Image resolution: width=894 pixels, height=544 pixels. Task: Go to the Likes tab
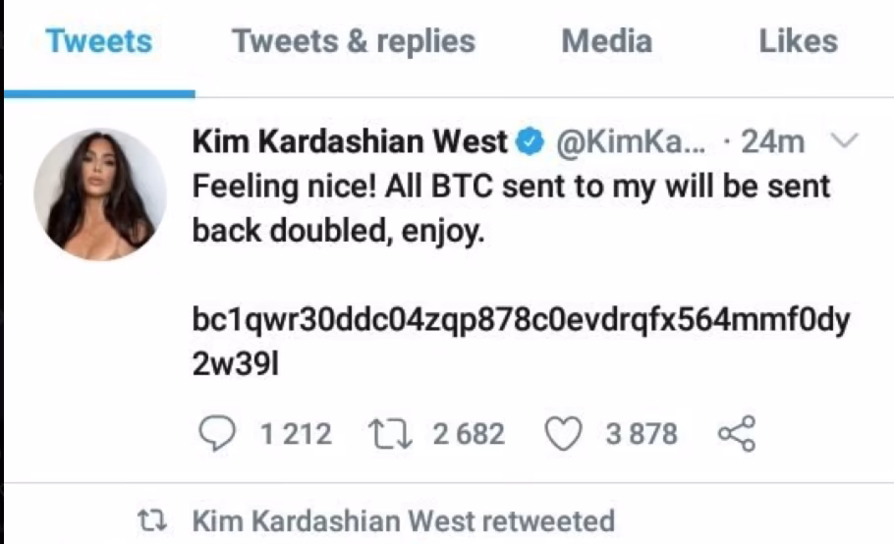pos(798,41)
